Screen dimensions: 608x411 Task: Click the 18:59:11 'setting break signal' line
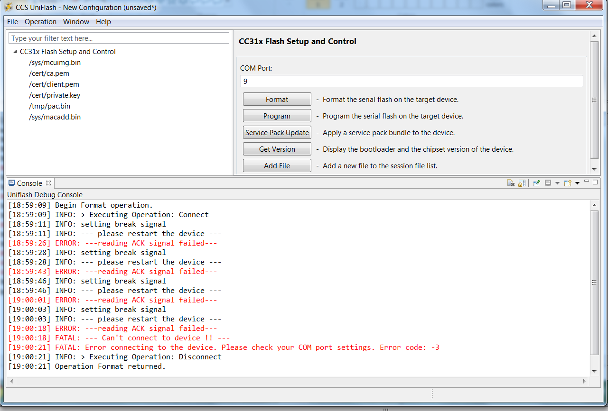(87, 224)
